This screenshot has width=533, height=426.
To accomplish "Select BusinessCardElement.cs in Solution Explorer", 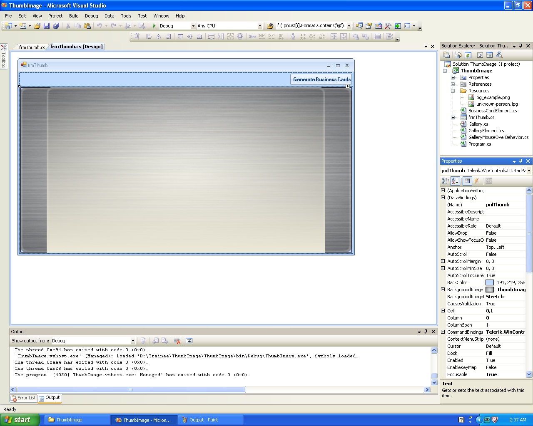I will 492,111.
